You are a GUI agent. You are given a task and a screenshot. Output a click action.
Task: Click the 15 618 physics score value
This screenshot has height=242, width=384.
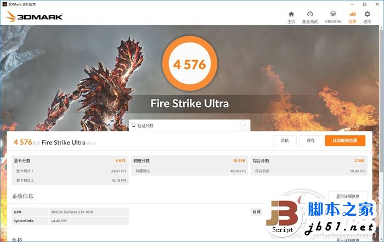[x=239, y=160]
